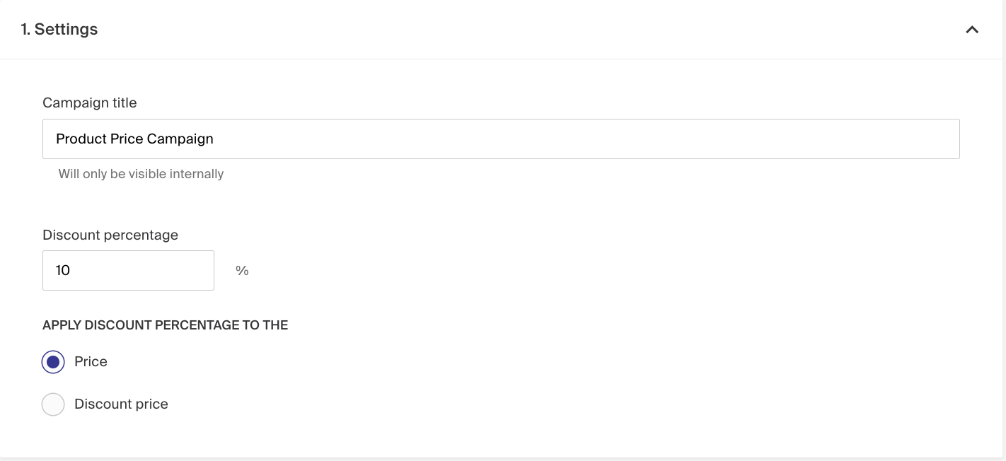Click the "Campaign title" field label
This screenshot has height=461, width=1006.
point(90,103)
